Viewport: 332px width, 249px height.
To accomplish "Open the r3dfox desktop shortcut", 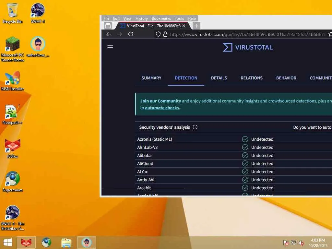I will [x=13, y=148].
